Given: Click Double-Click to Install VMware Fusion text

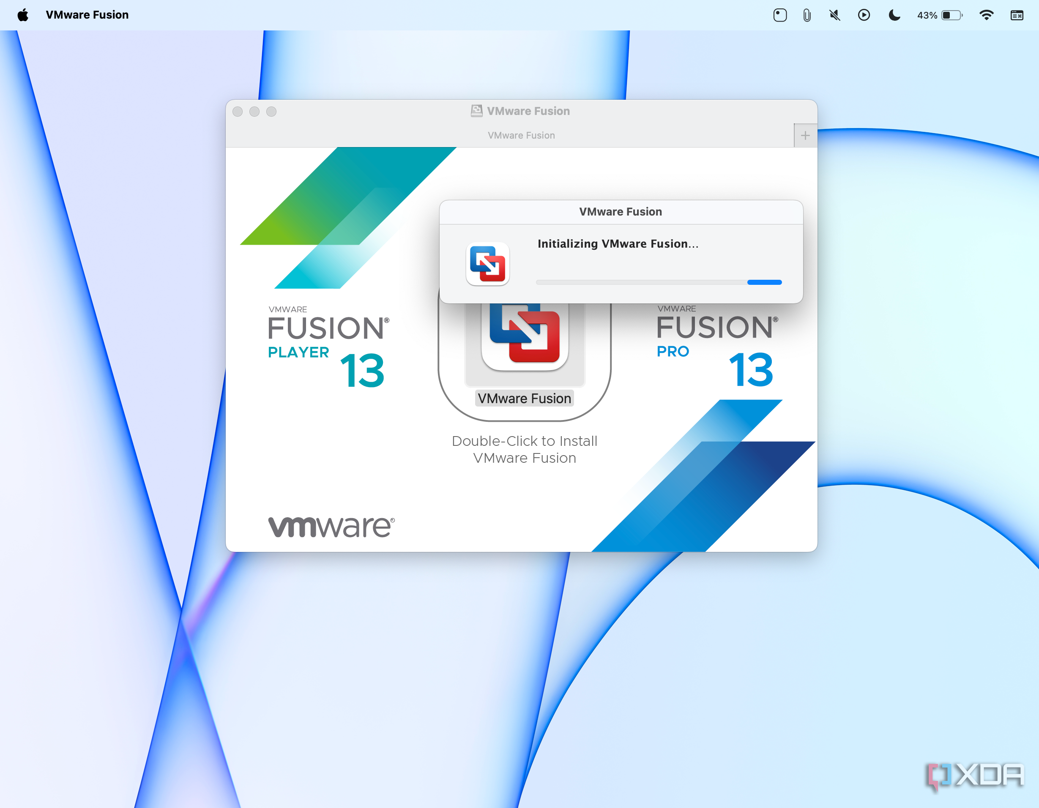Looking at the screenshot, I should (524, 449).
